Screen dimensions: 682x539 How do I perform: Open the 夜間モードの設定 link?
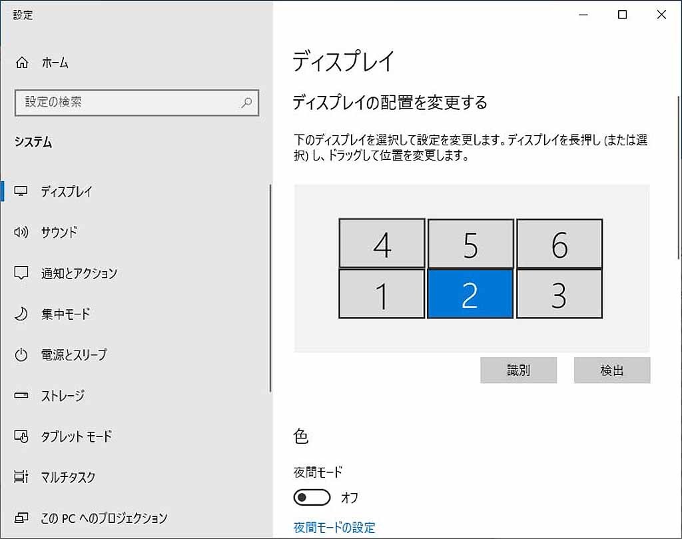334,527
